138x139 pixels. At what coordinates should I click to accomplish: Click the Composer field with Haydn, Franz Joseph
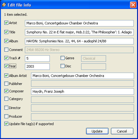(82, 91)
